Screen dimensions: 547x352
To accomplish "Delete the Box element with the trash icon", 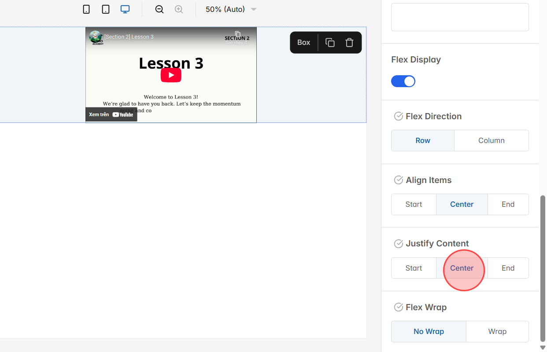I will click(x=349, y=42).
